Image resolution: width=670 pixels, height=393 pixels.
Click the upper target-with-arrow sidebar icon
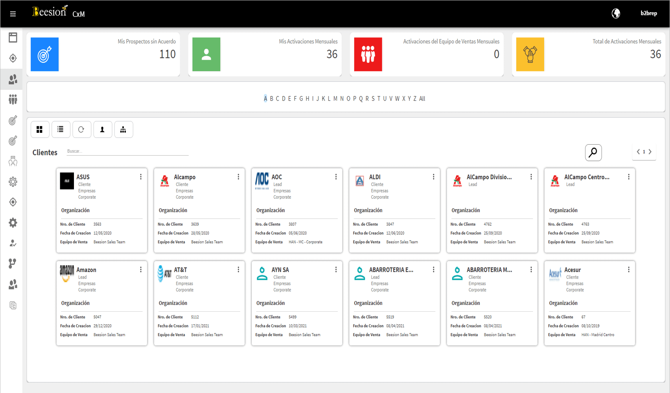13,120
